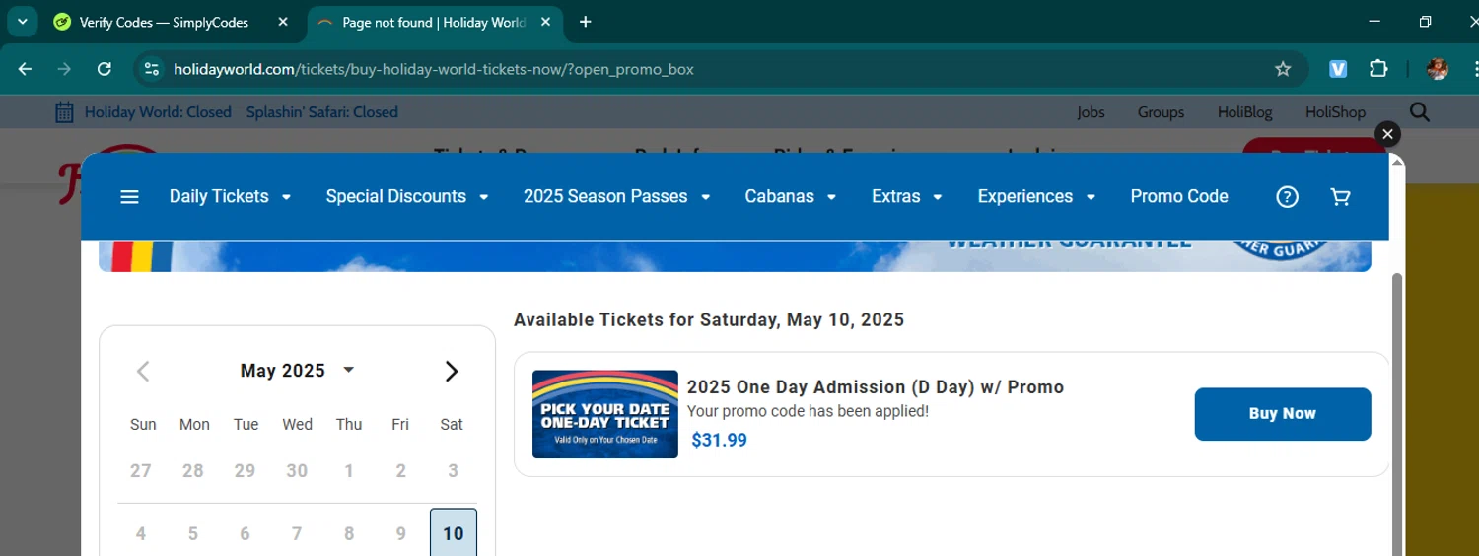This screenshot has width=1479, height=556.
Task: Go to next month in calendar
Action: (452, 372)
